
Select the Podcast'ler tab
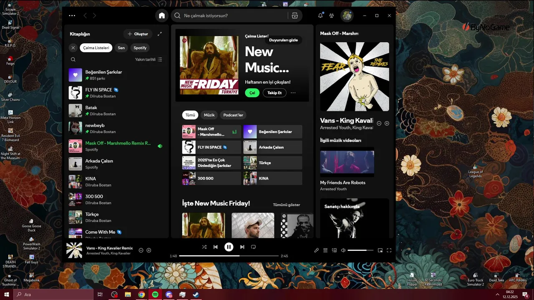[233, 115]
